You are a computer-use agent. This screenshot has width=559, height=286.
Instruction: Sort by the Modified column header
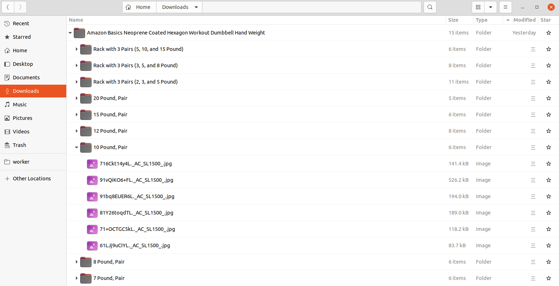coord(524,20)
